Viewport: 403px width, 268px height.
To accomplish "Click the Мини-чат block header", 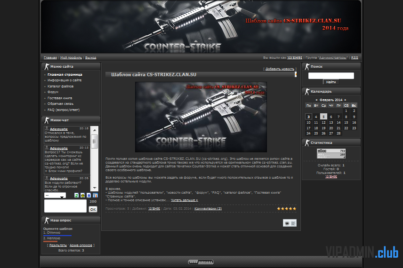I will 71,120.
